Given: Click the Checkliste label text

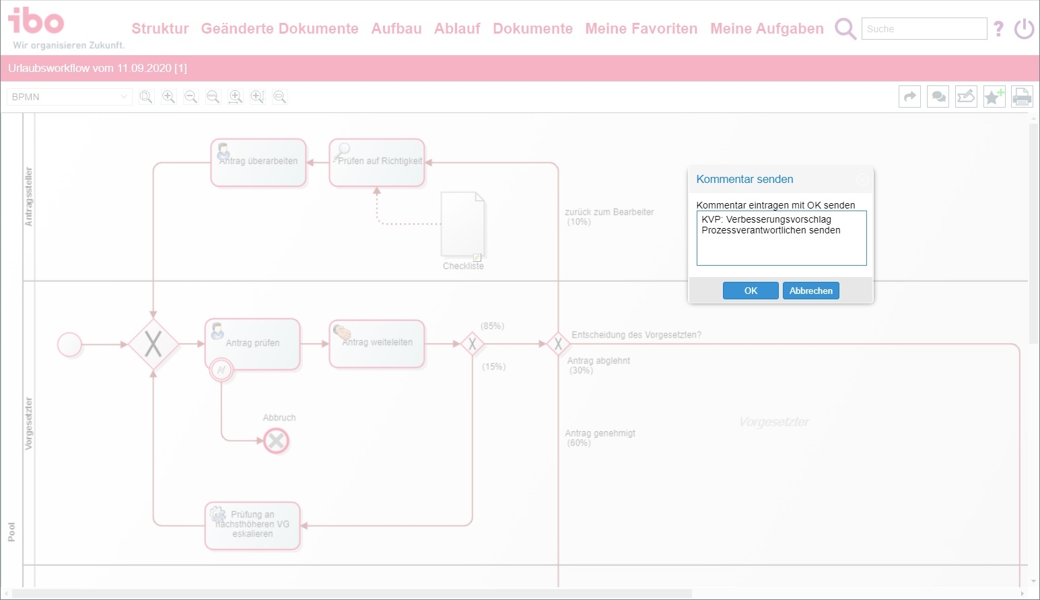Looking at the screenshot, I should (x=463, y=266).
